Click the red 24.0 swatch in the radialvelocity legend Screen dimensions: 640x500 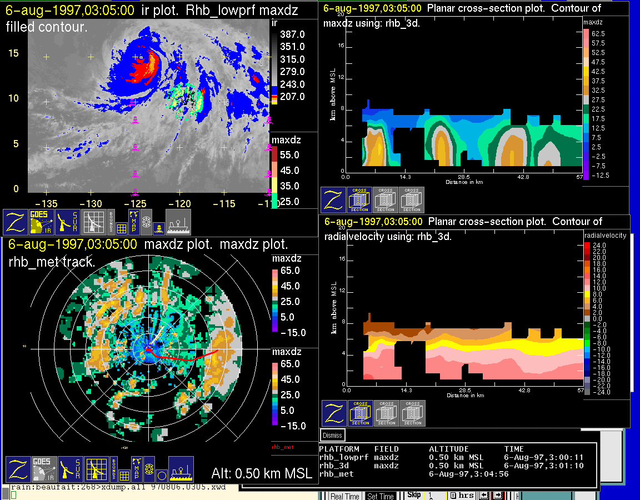coord(588,245)
